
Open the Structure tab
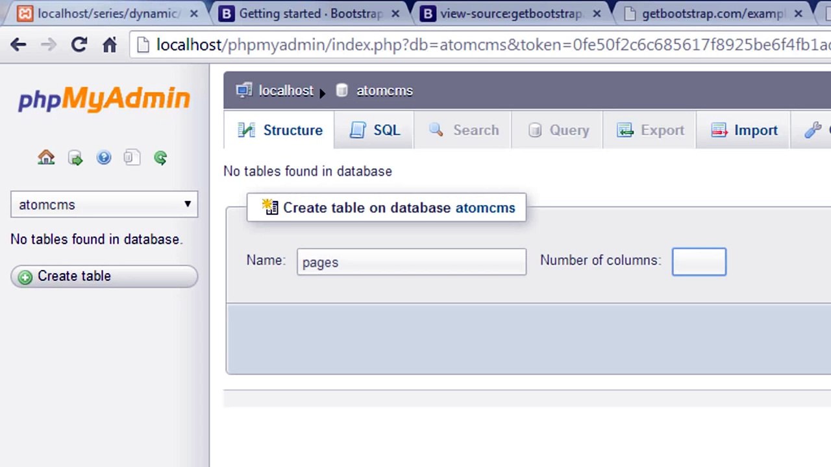tap(279, 130)
